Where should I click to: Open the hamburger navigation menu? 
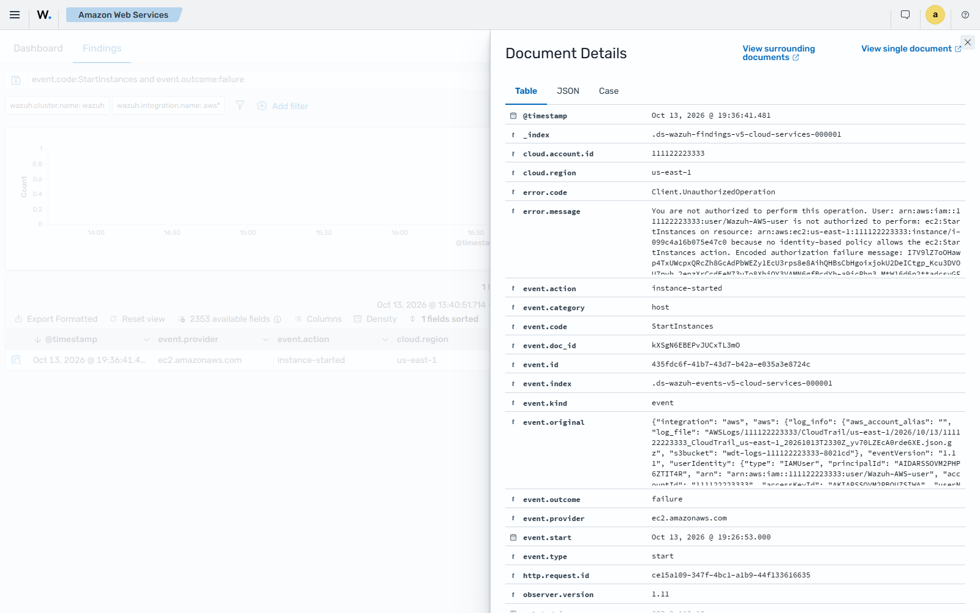[15, 15]
